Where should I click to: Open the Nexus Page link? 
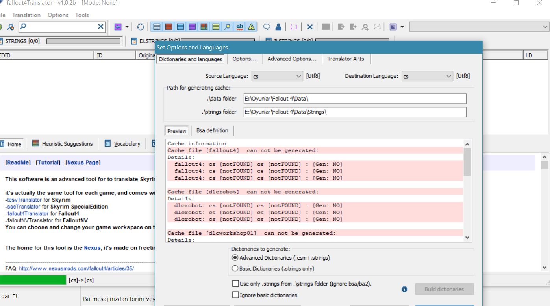(83, 162)
